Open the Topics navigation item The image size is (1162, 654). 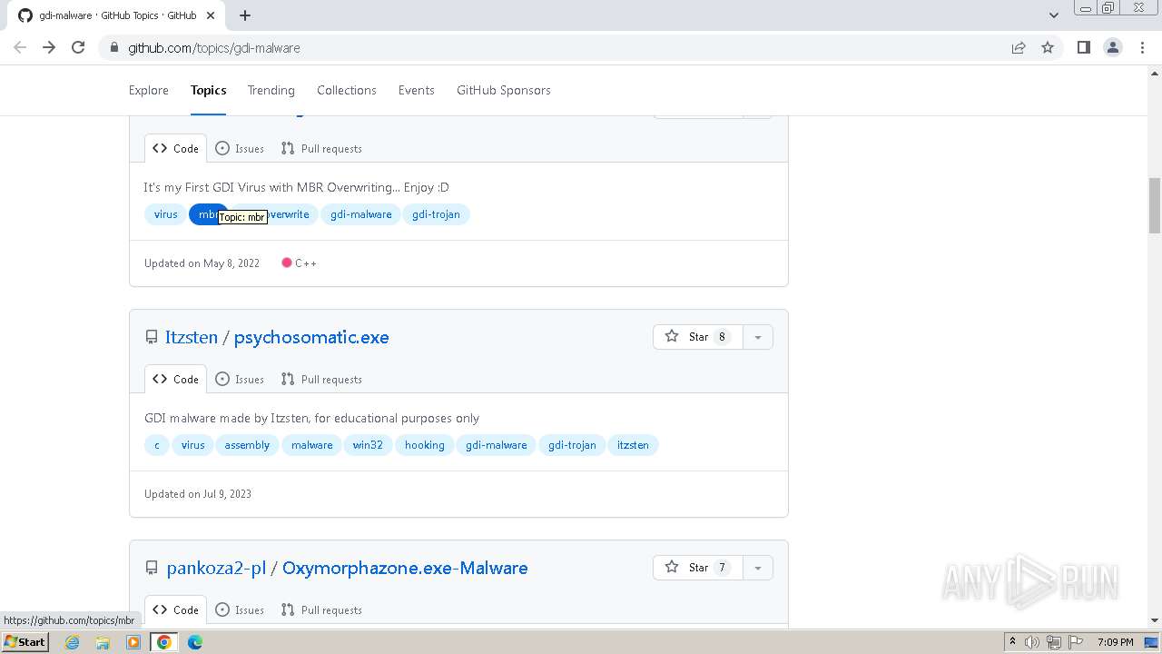click(208, 90)
